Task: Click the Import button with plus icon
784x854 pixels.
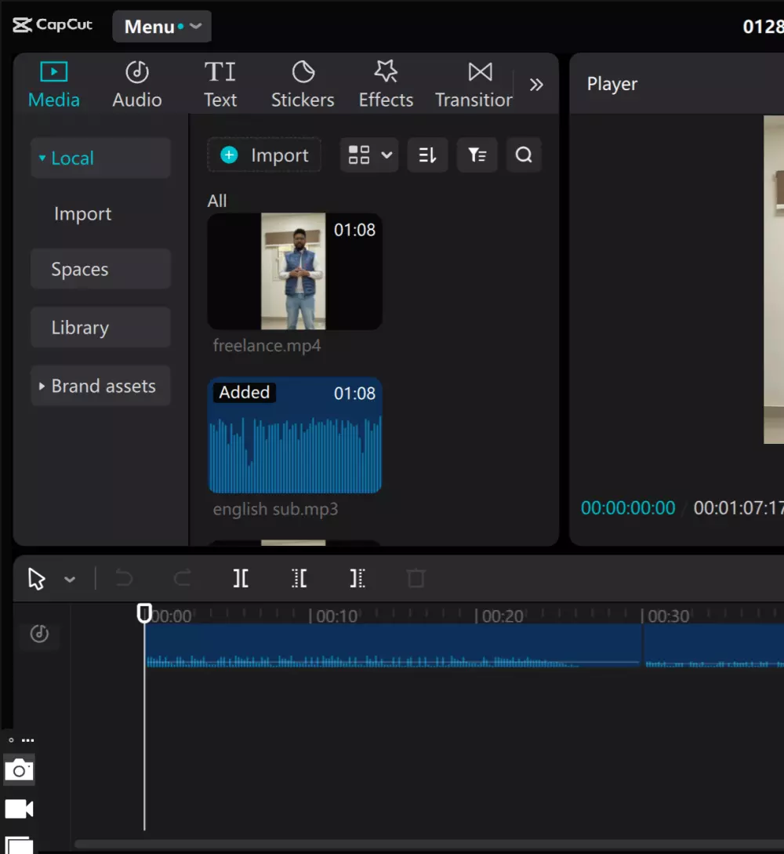Action: [264, 155]
